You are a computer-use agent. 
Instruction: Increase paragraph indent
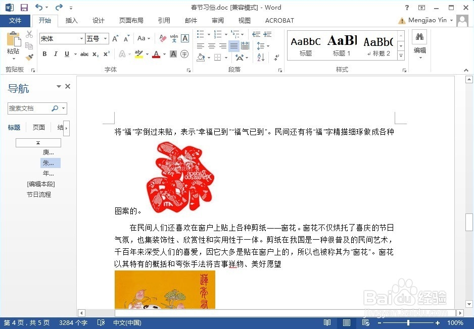[x=267, y=34]
